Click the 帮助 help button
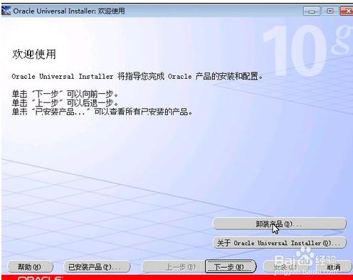This screenshot has width=353, height=280. 30,267
